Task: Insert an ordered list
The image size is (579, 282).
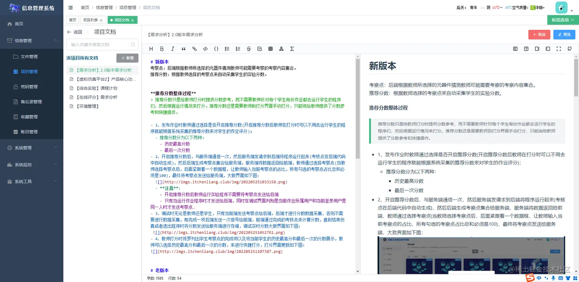Action: point(238,49)
